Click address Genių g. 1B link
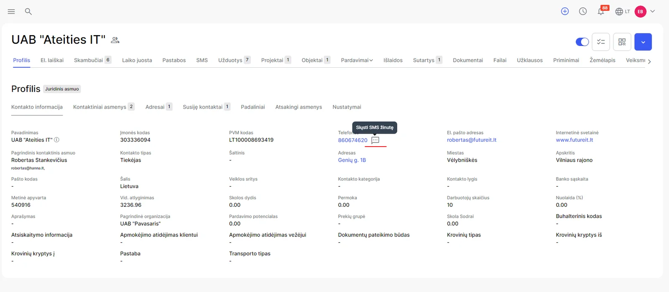 352,160
